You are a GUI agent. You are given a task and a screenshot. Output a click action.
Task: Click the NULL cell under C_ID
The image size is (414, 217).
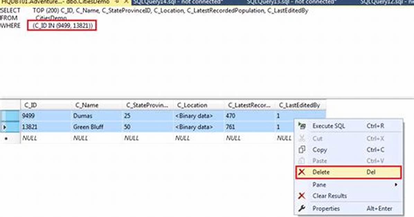[46, 138]
